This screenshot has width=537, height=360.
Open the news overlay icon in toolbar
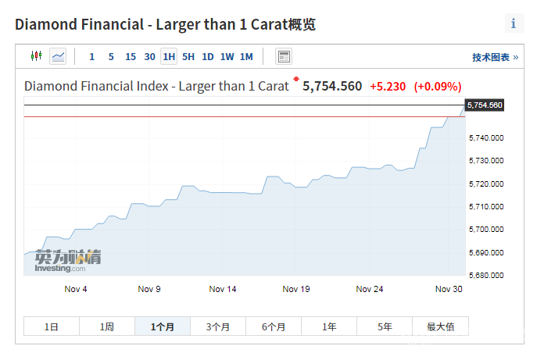[x=284, y=56]
